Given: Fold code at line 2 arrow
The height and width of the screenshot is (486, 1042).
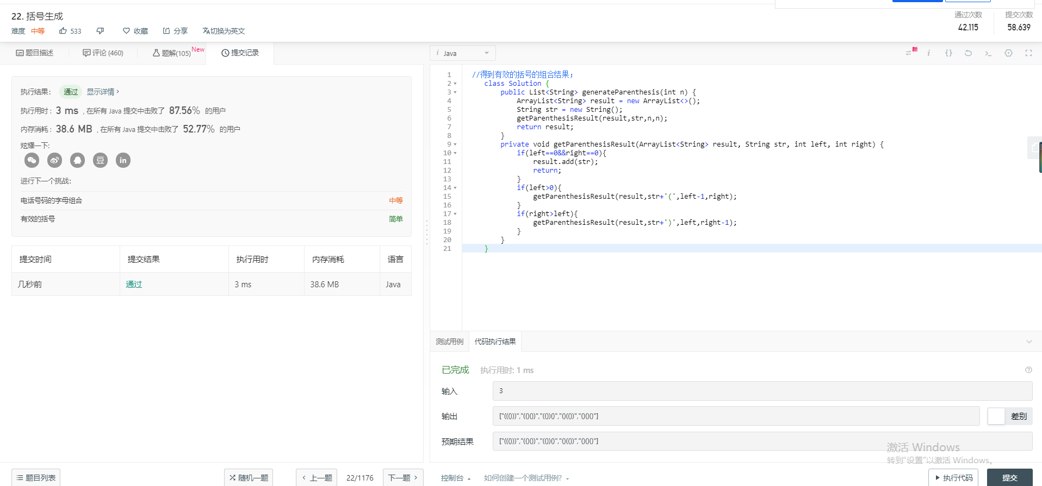Looking at the screenshot, I should [455, 84].
